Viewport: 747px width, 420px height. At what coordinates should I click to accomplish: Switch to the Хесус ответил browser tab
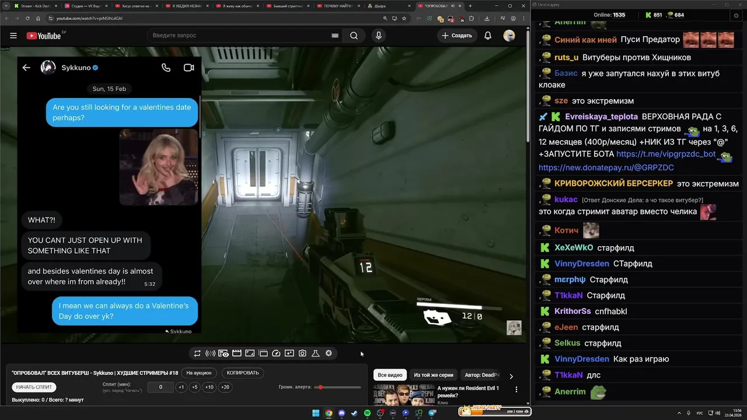(135, 6)
